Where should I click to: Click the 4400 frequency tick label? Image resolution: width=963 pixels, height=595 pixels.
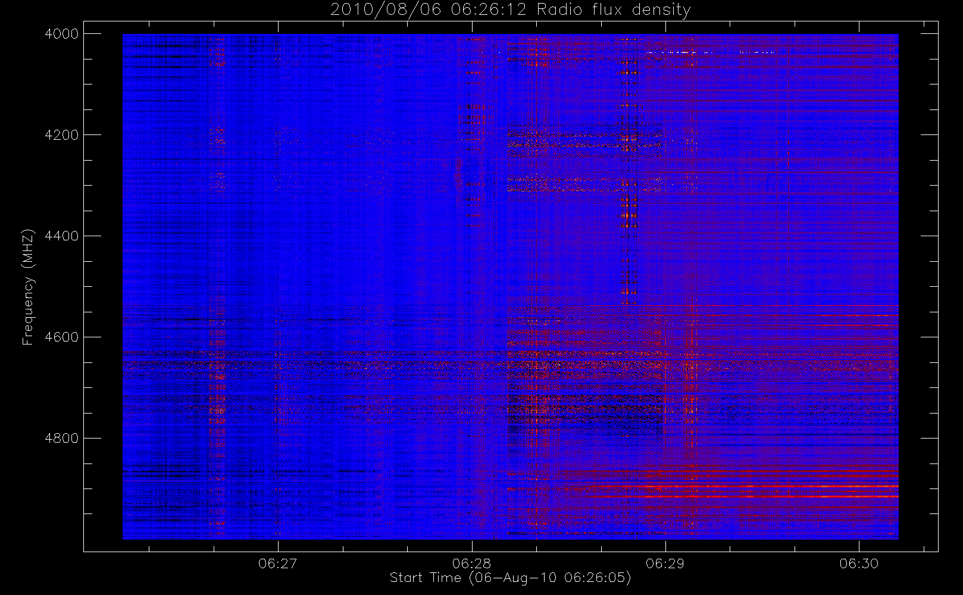pyautogui.click(x=62, y=236)
